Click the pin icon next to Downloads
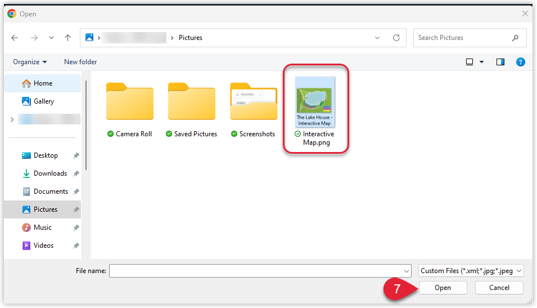 coord(76,173)
